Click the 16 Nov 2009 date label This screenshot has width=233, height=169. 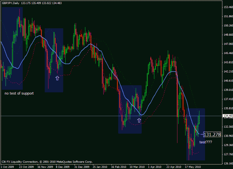45,167
